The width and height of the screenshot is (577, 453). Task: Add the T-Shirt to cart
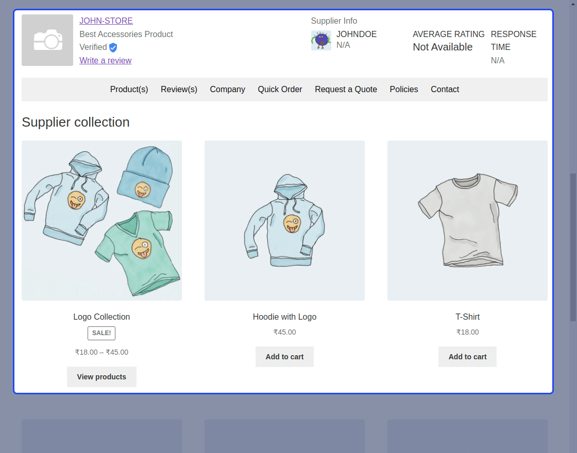tap(467, 356)
